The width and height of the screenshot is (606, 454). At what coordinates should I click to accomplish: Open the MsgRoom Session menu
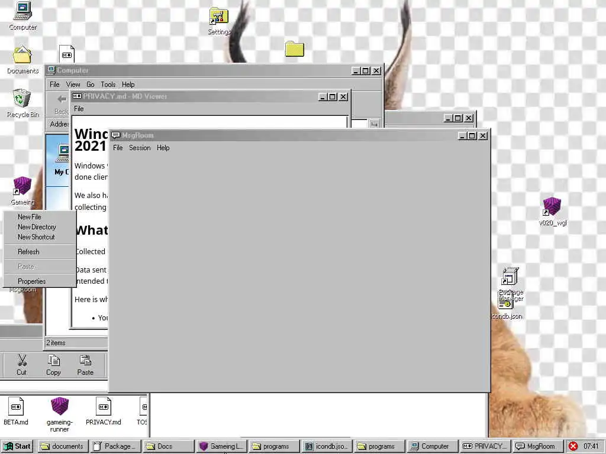pyautogui.click(x=140, y=148)
